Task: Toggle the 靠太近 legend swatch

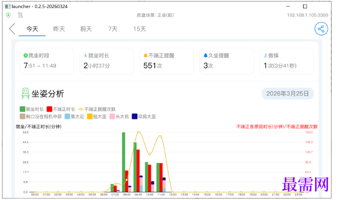Action: [67, 116]
